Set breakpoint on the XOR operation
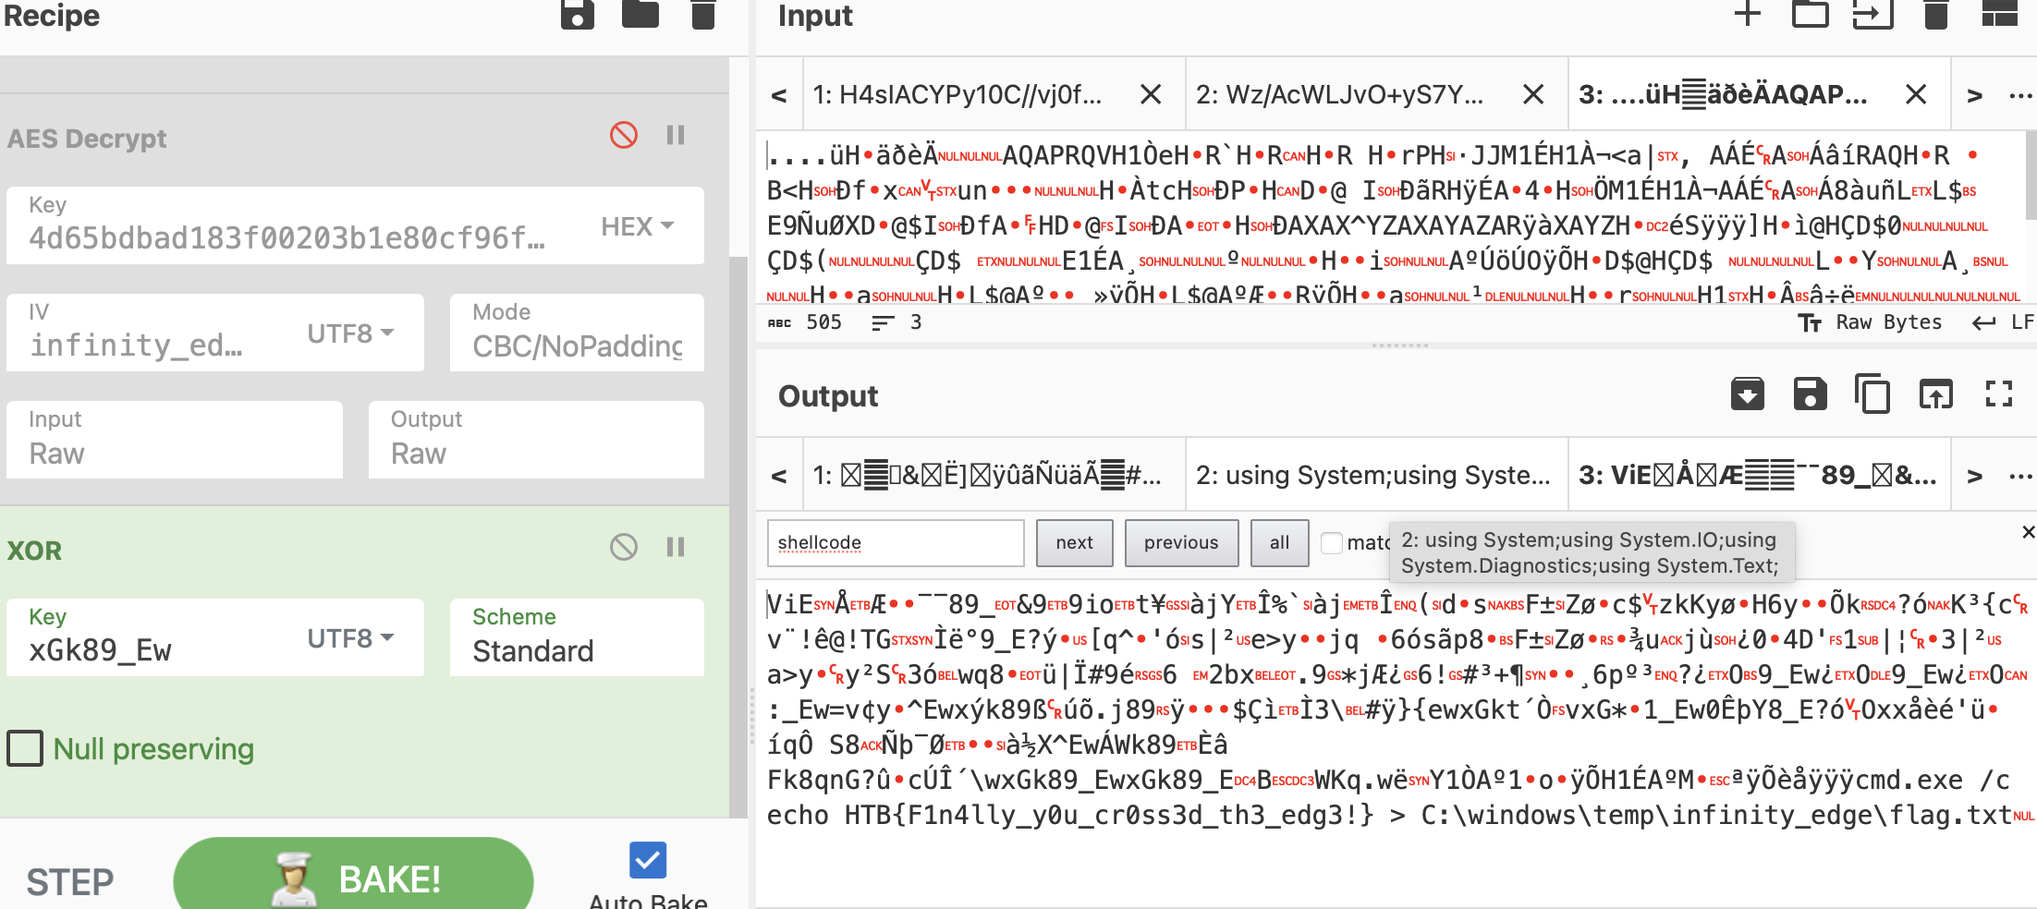Image resolution: width=2037 pixels, height=909 pixels. click(x=676, y=547)
